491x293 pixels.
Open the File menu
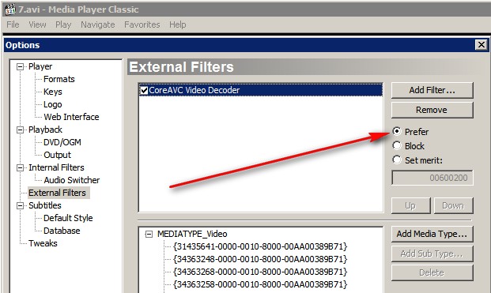click(x=13, y=24)
